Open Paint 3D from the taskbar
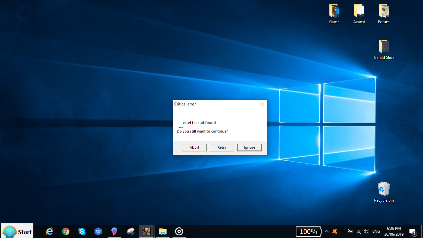Screen dimensions: 423x238 coord(114,231)
